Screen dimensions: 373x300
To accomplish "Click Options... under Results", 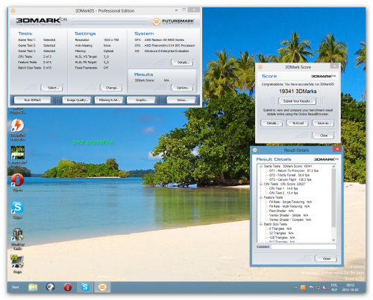I will (x=183, y=88).
